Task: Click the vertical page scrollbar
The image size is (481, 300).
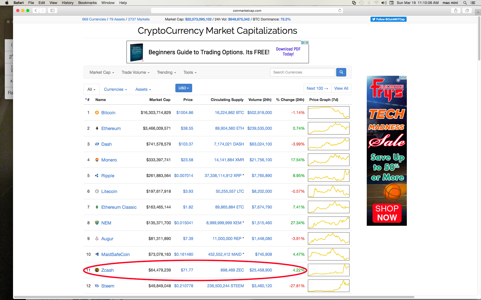Action: pos(479,39)
